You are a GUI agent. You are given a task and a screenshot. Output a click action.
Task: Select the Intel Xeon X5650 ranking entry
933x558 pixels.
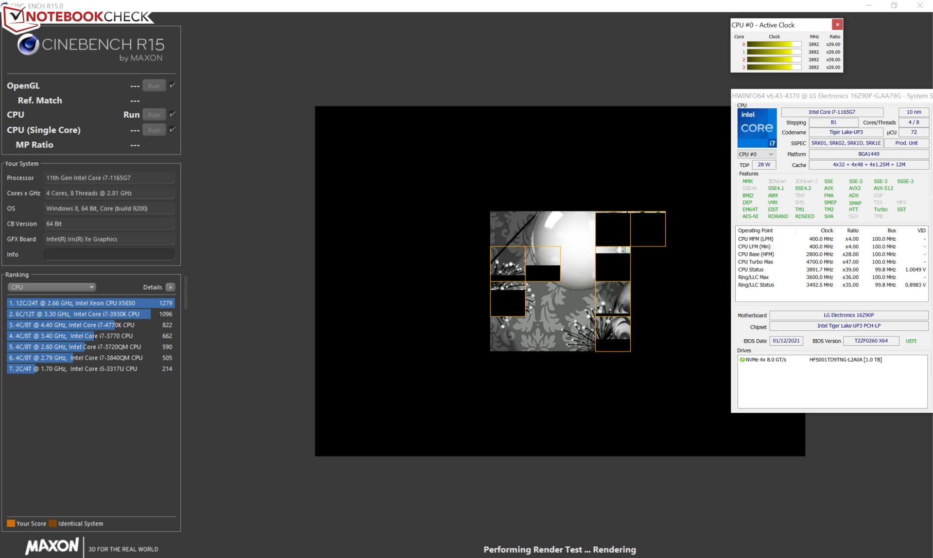point(90,303)
